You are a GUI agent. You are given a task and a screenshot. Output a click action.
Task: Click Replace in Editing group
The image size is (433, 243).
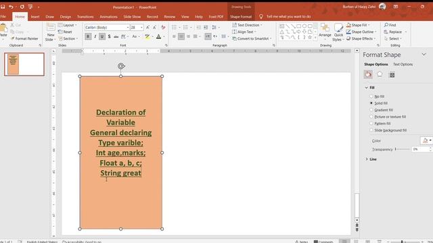tap(393, 32)
